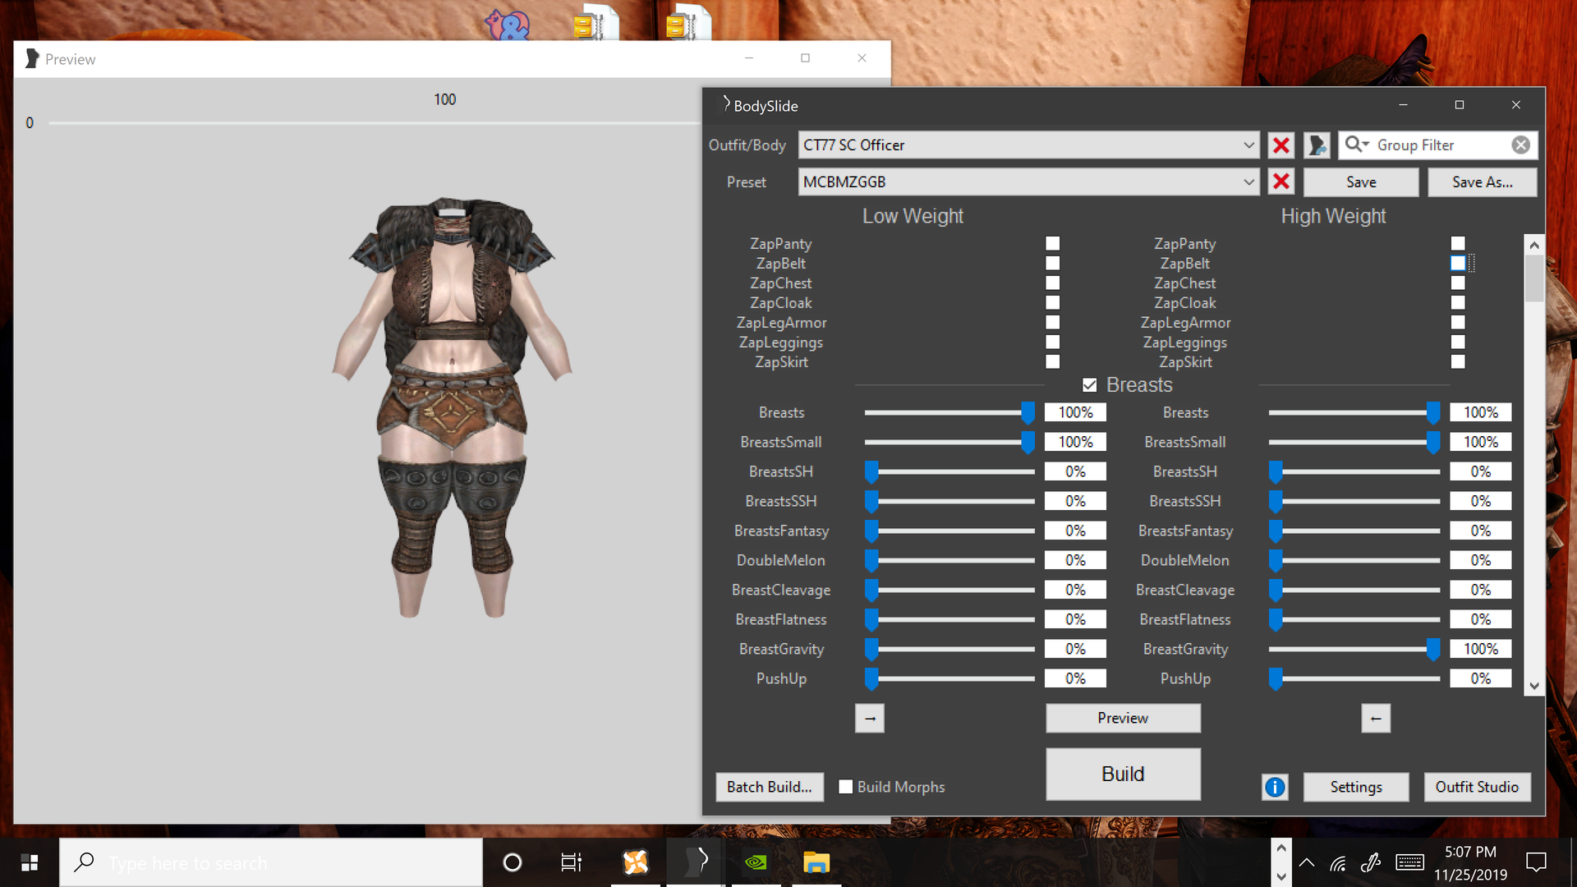Open the Batch Build... dialog

click(770, 787)
